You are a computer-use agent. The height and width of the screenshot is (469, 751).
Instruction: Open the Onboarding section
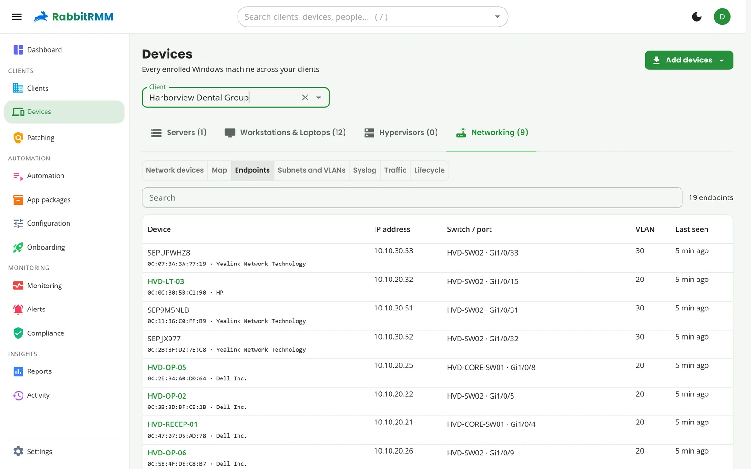[64, 247]
